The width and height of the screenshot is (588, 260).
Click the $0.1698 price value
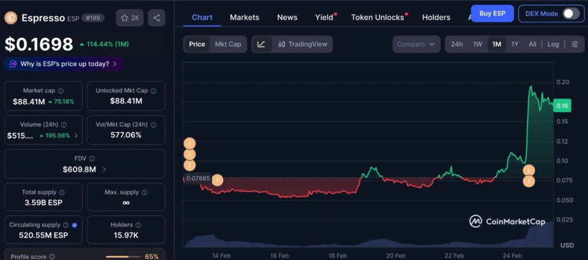[38, 44]
